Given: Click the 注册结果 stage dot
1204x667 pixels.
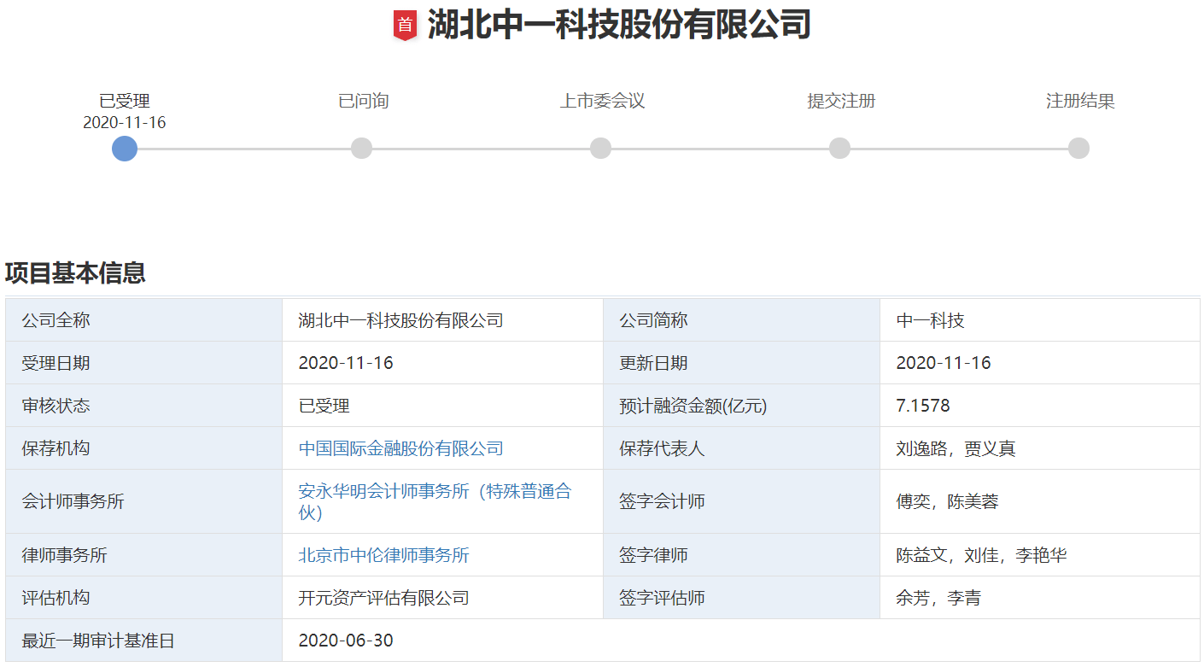Looking at the screenshot, I should point(1078,149).
